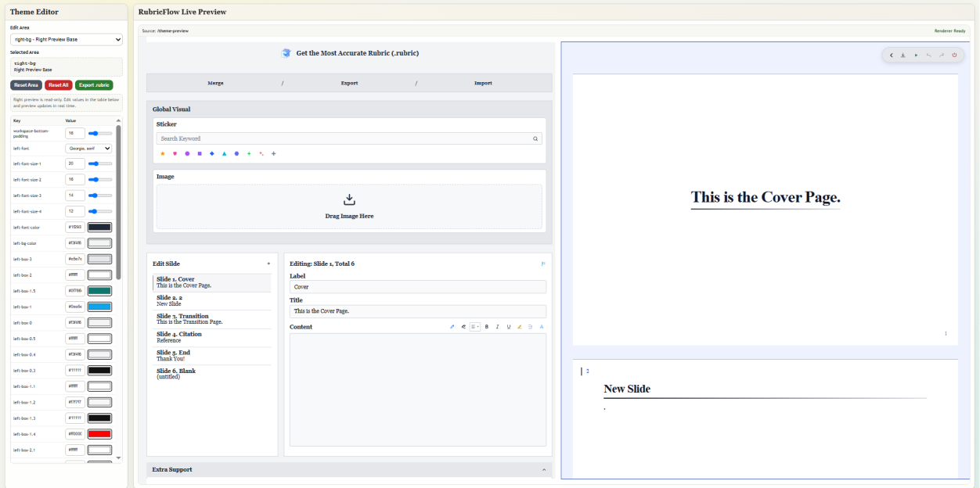Click the flag icon in Editing header

click(543, 264)
